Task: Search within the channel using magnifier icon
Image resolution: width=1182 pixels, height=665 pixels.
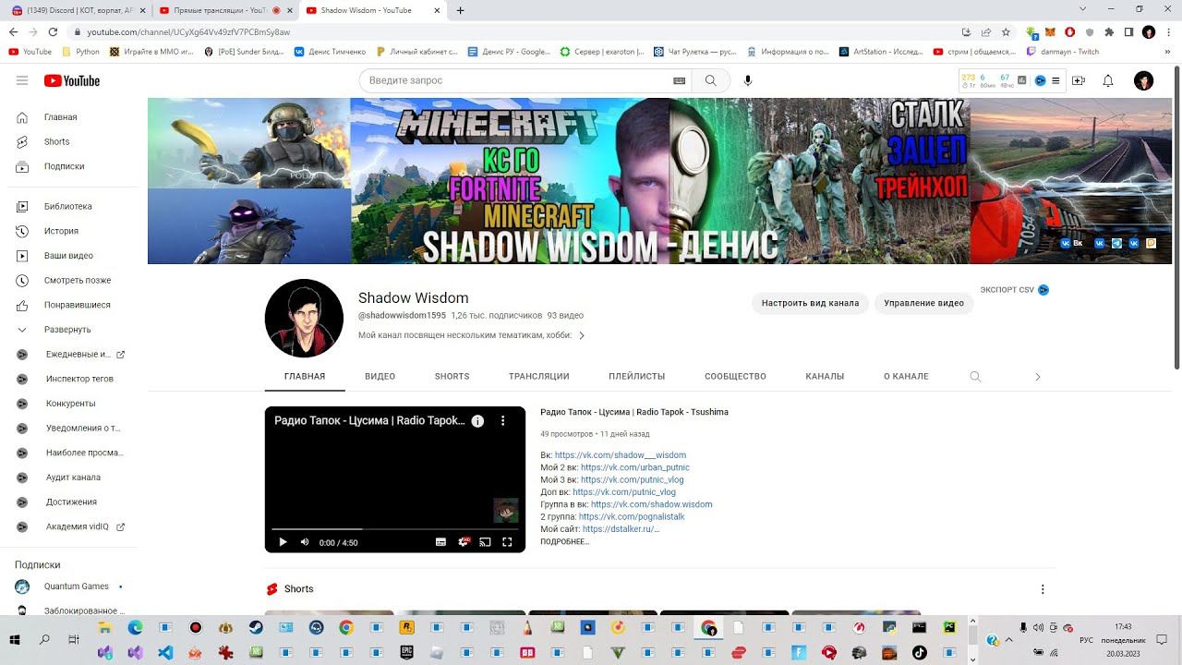Action: pyautogui.click(x=975, y=376)
